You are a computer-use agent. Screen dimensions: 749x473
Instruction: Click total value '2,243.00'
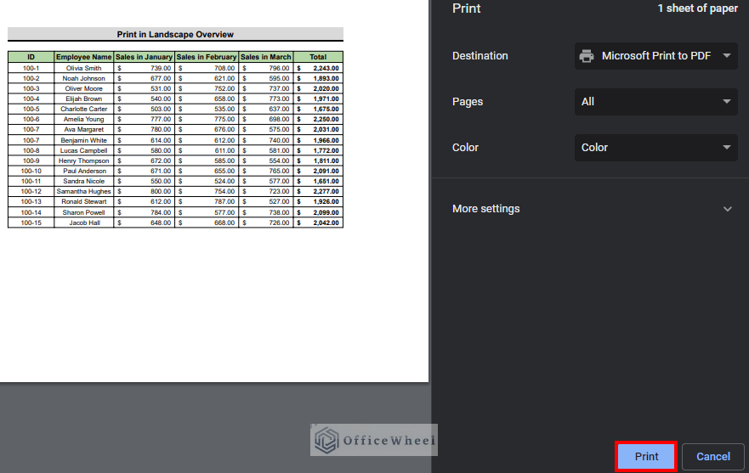326,68
